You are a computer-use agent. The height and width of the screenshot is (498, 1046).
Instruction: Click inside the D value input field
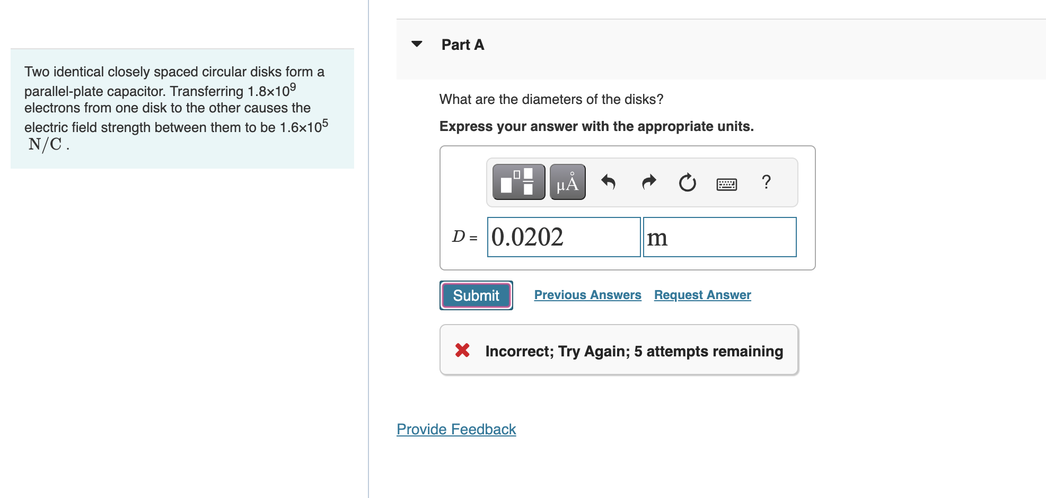coord(563,237)
